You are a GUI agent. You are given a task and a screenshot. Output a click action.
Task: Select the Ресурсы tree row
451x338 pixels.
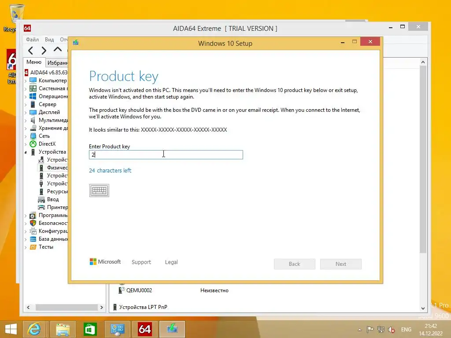coord(53,191)
